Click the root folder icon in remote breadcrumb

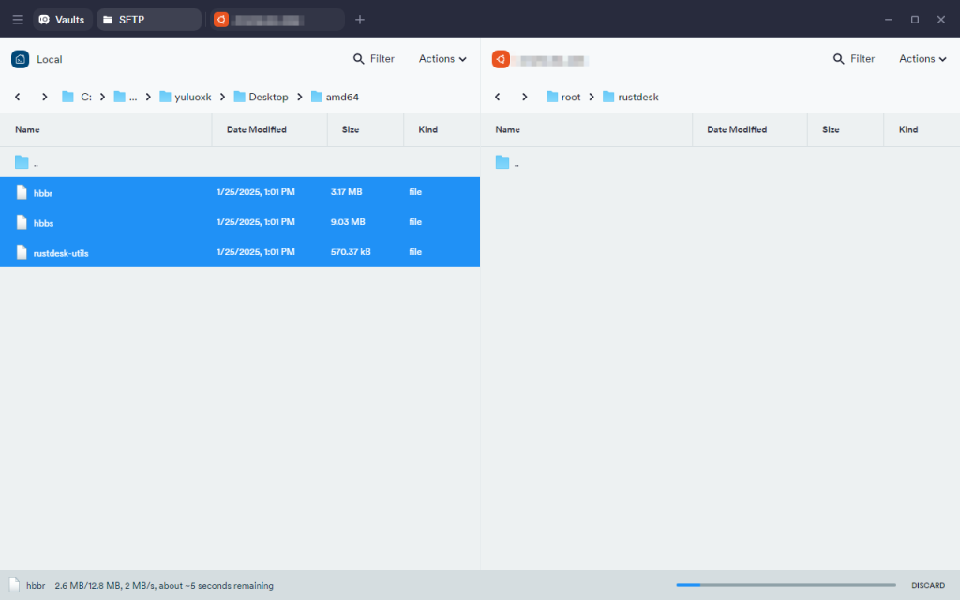point(552,97)
